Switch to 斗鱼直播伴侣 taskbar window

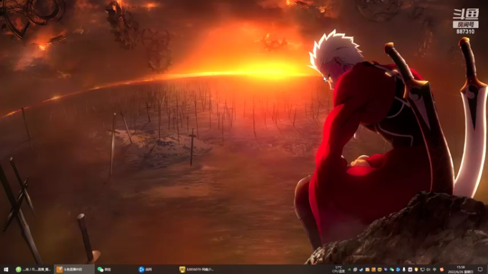point(74,269)
